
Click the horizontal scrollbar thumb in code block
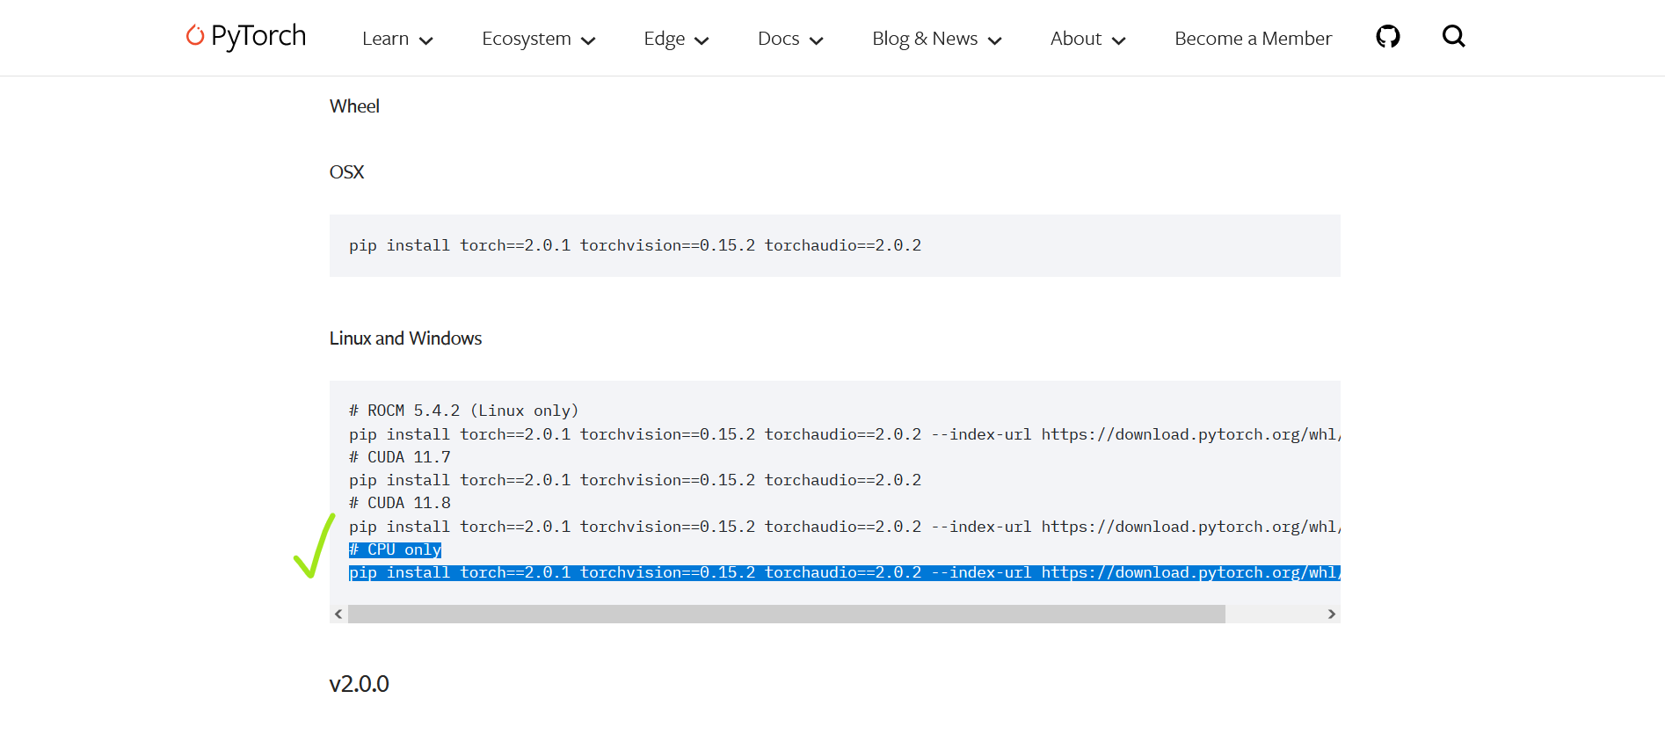point(786,615)
